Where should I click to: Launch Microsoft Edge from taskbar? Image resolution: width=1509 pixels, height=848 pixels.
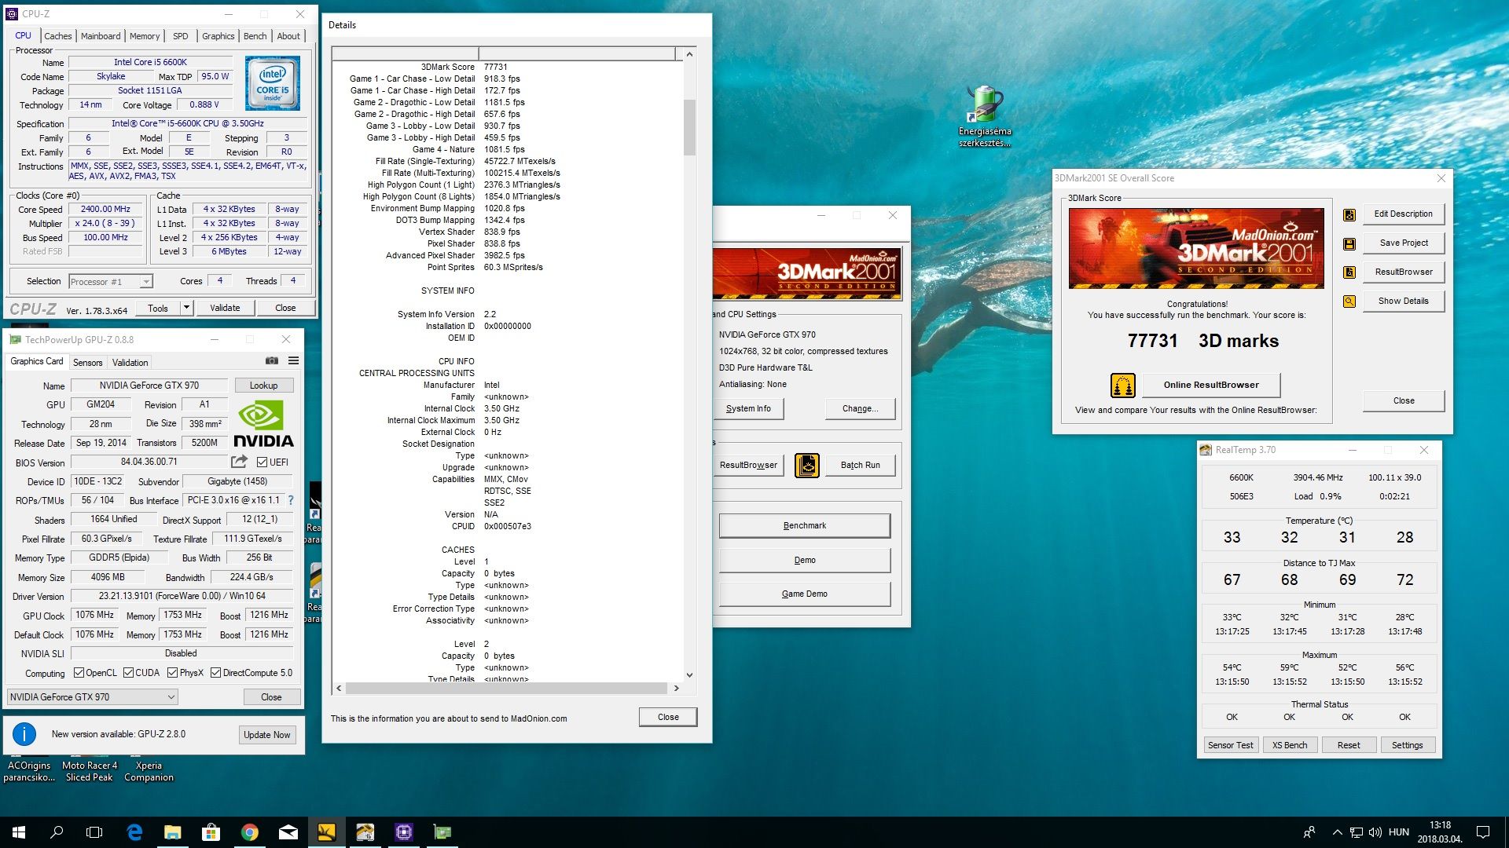pos(134,832)
